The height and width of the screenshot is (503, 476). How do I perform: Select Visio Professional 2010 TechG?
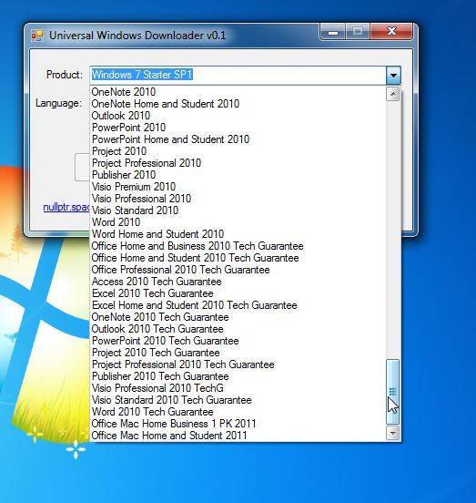coord(238,388)
